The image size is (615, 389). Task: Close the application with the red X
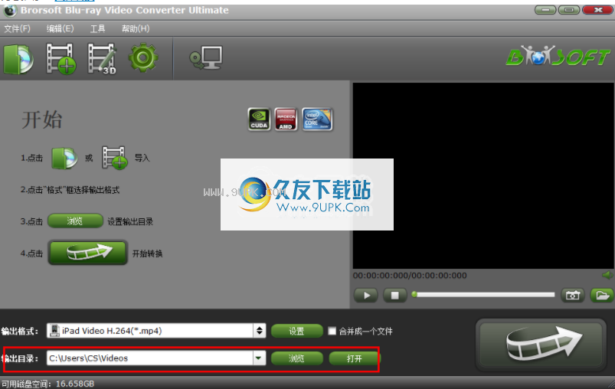click(597, 10)
